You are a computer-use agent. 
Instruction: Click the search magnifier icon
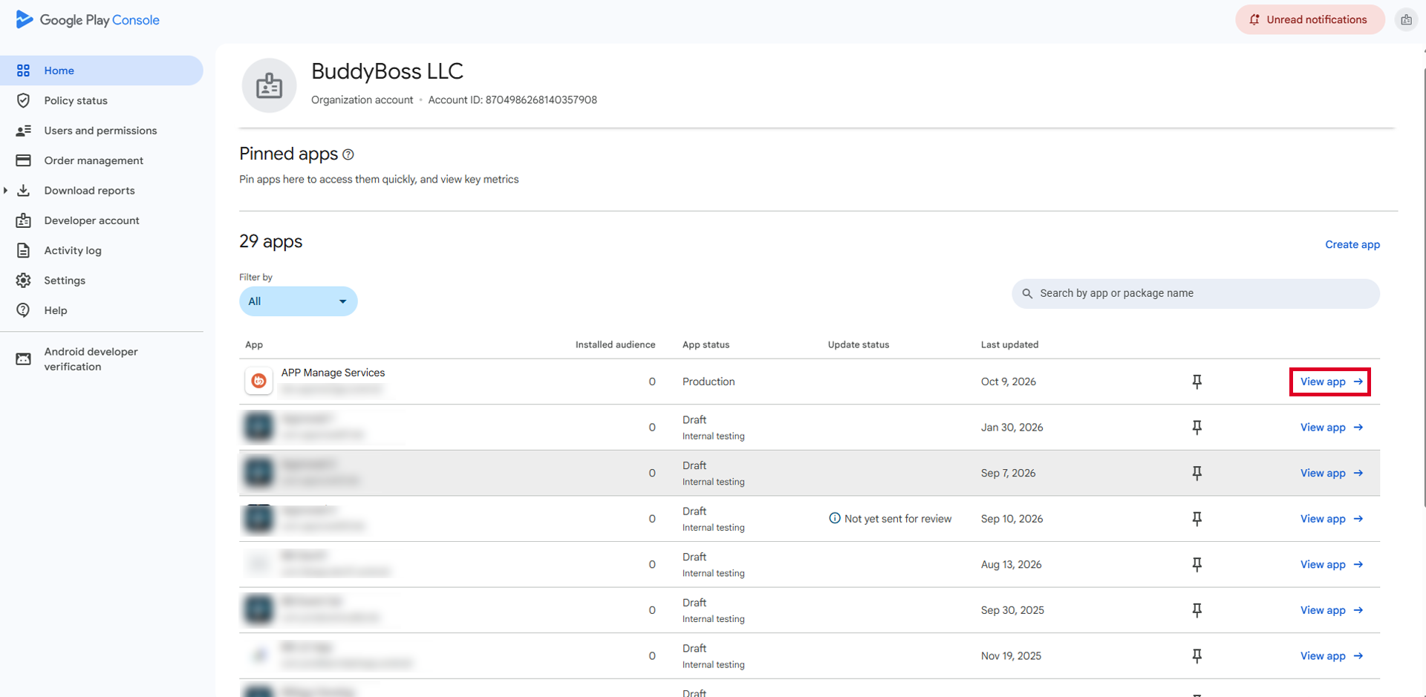[x=1027, y=294]
